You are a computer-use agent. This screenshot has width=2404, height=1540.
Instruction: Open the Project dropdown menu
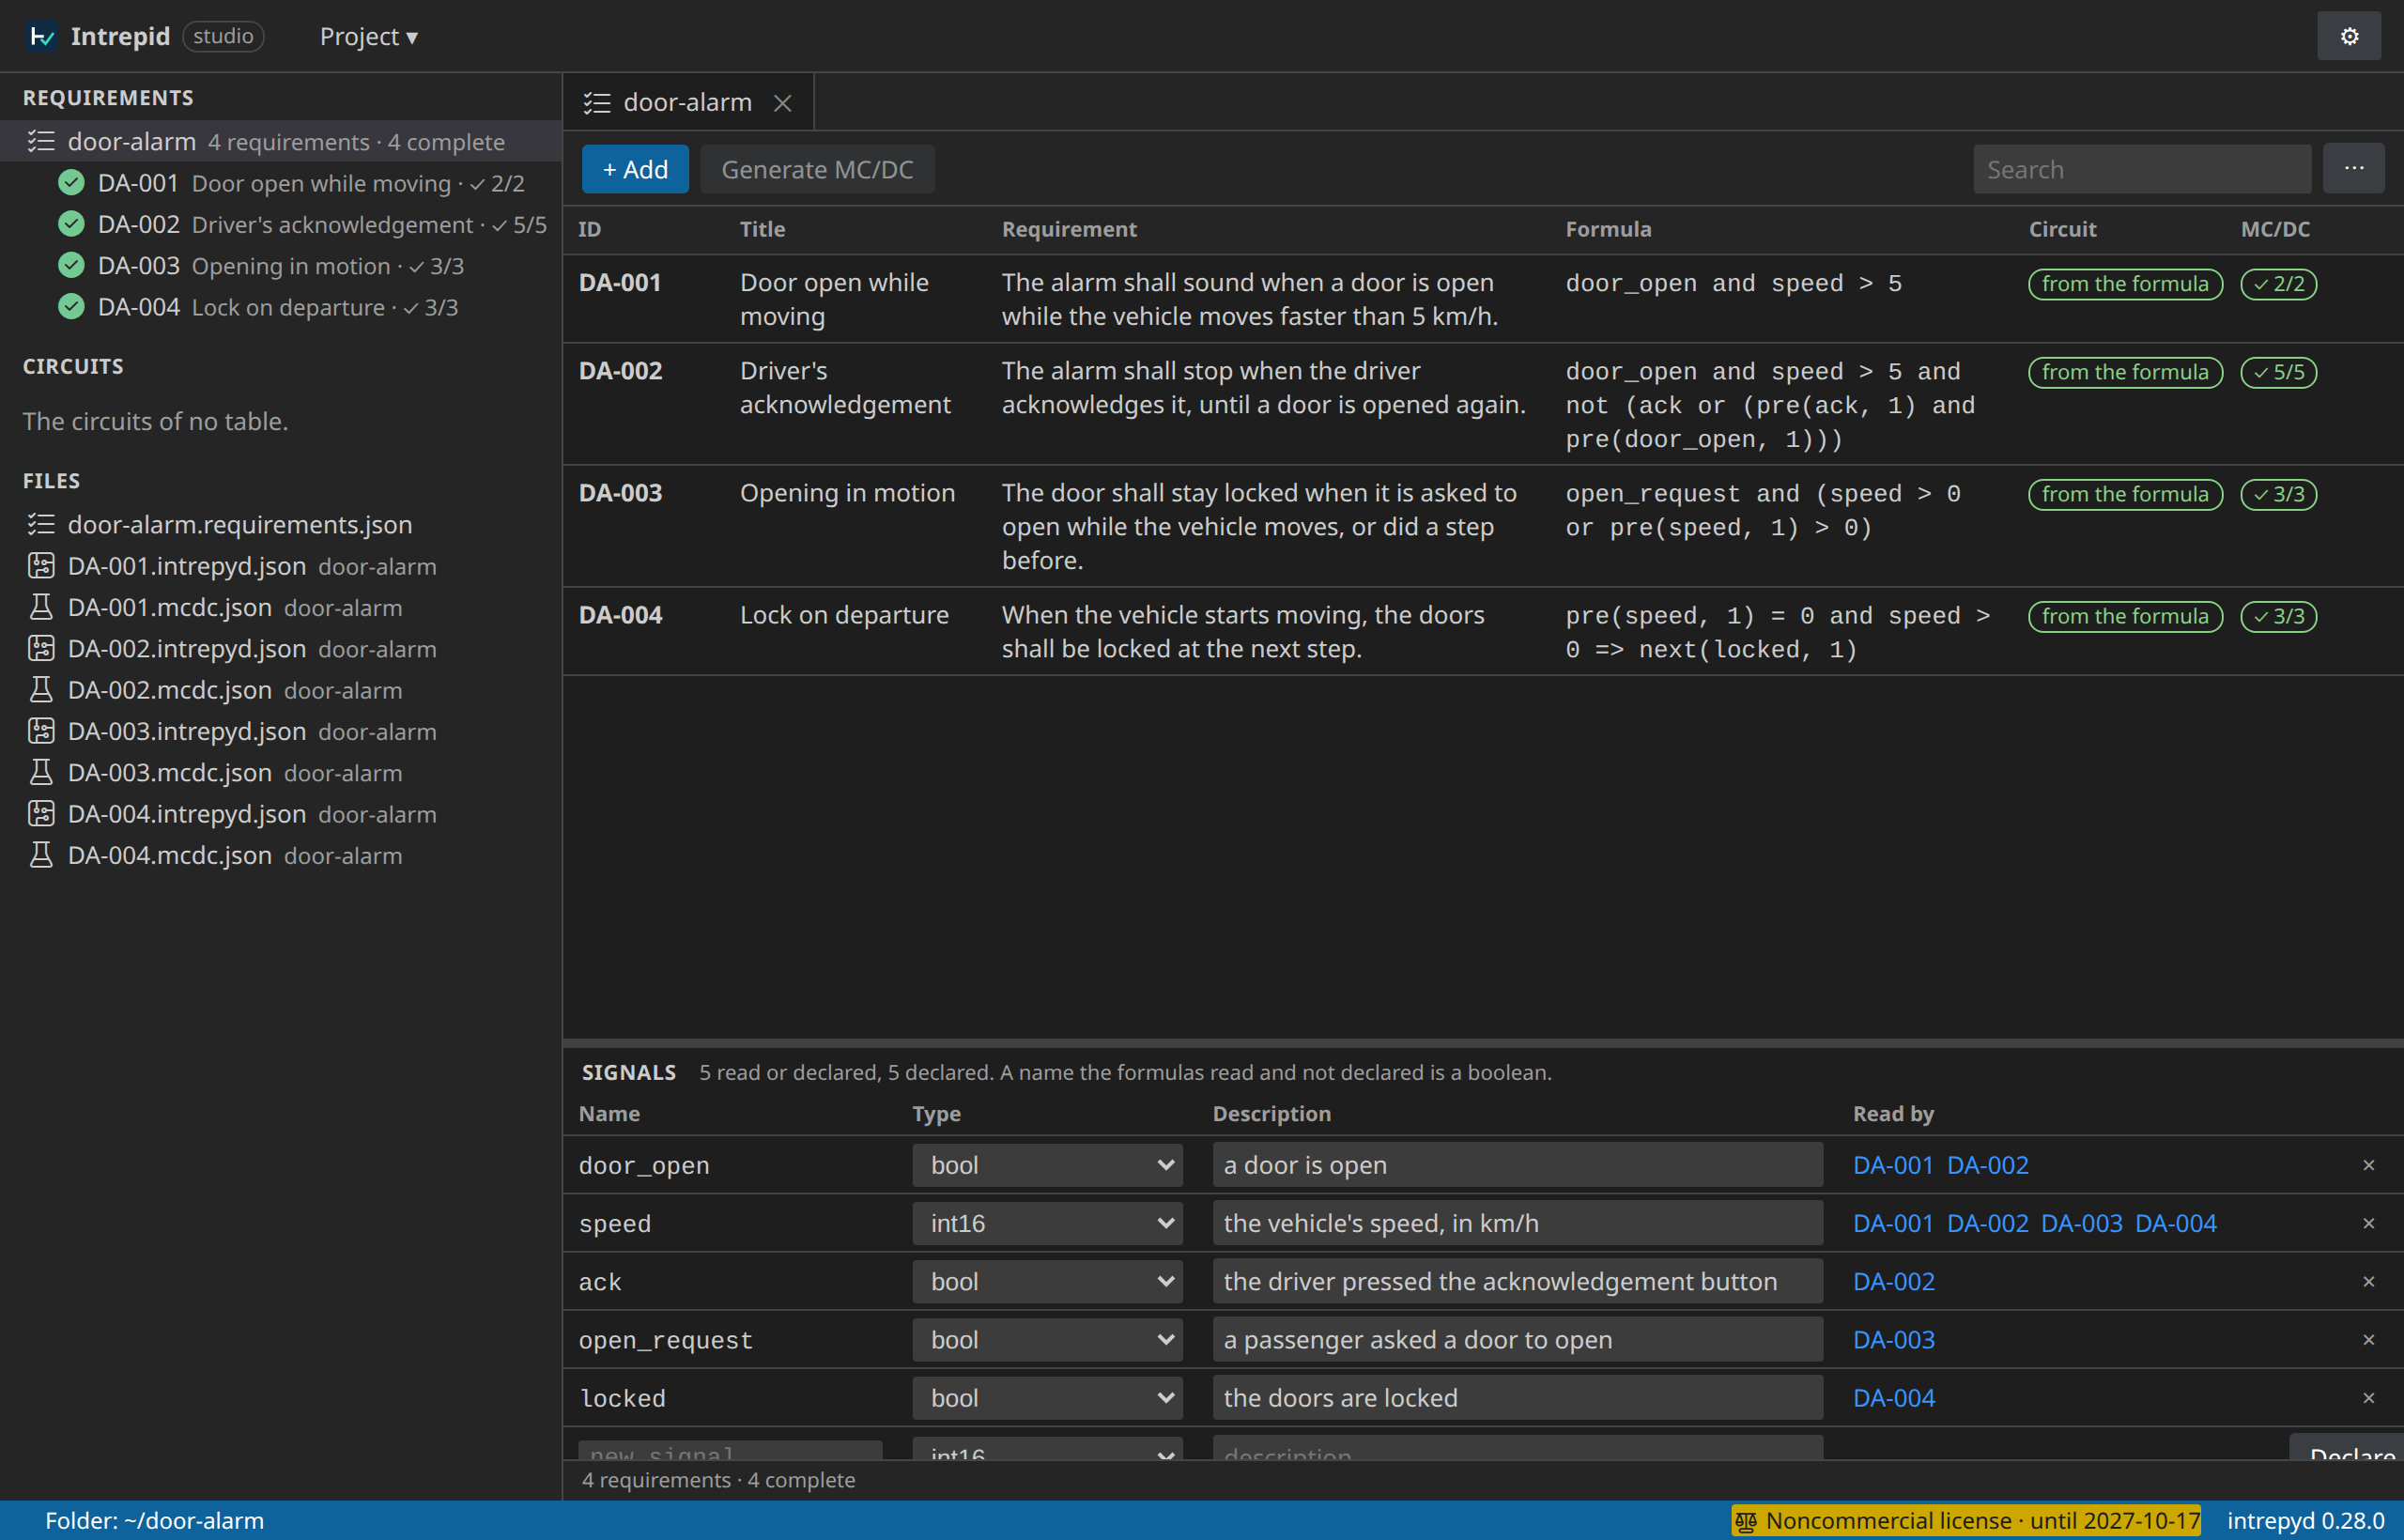click(368, 36)
